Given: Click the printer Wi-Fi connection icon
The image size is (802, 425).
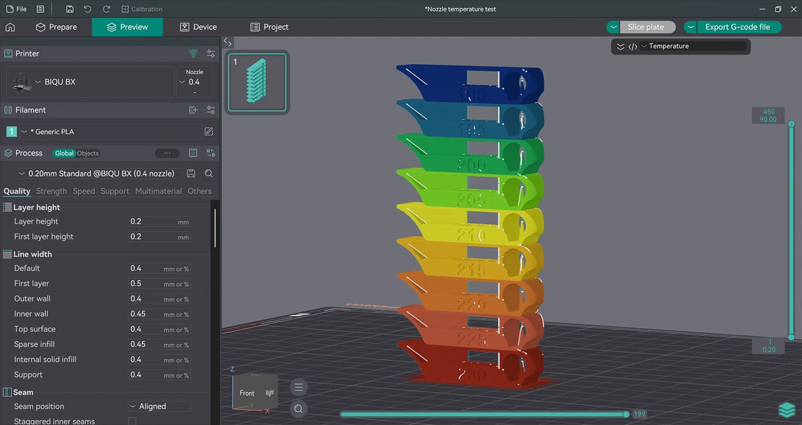Looking at the screenshot, I should pos(193,53).
